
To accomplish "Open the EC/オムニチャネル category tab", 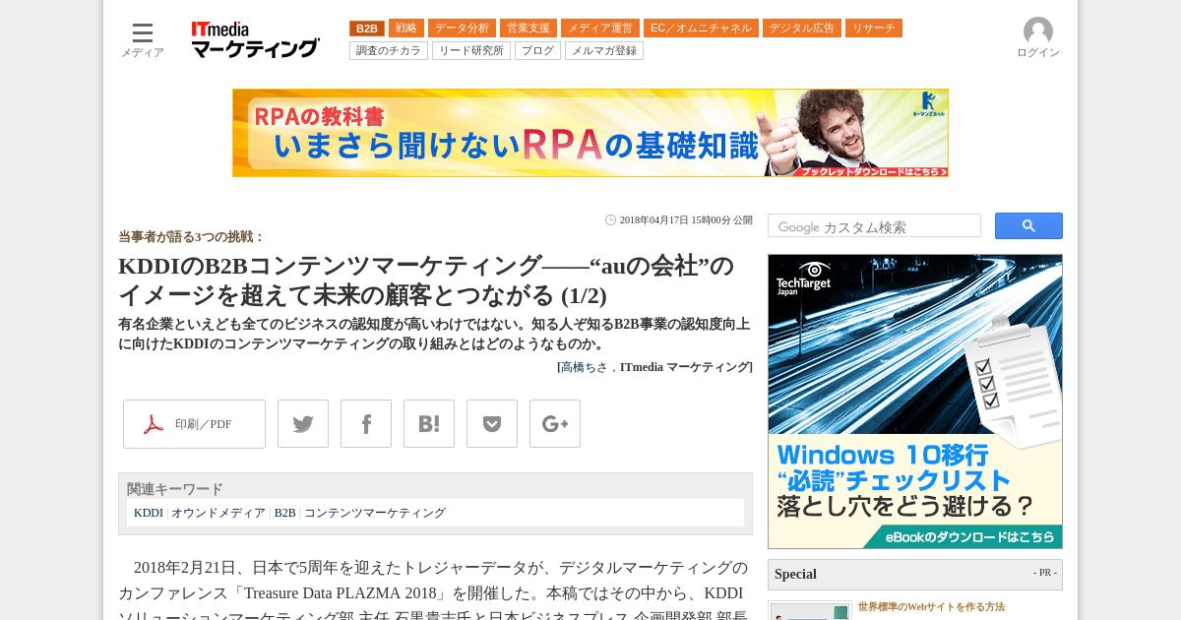I will tap(701, 29).
